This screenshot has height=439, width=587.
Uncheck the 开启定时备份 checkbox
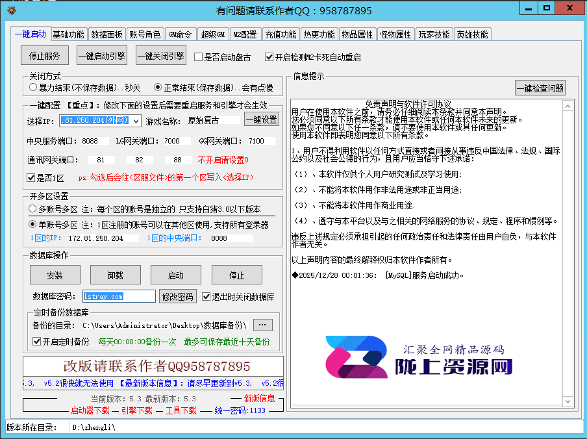coord(37,342)
